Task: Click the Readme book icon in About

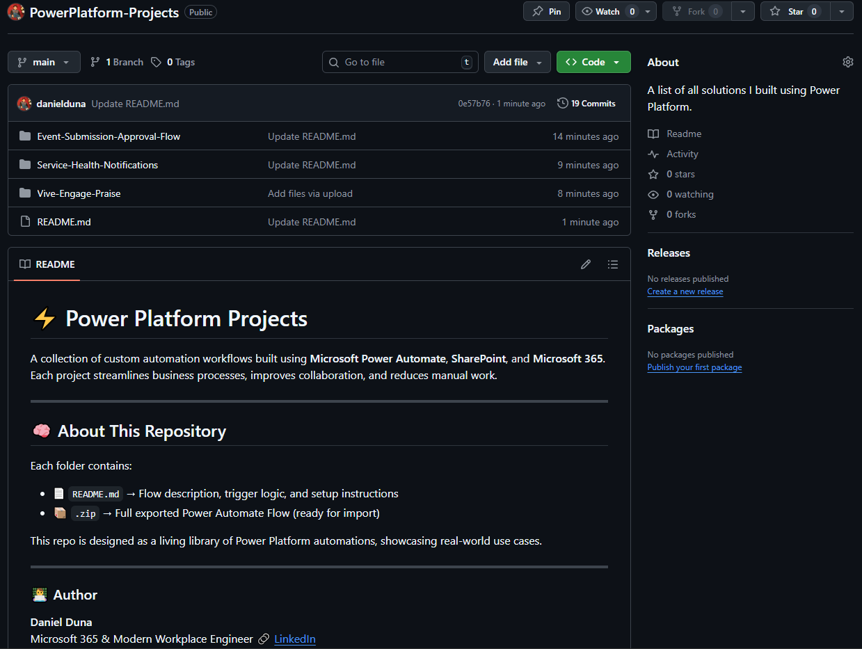Action: click(653, 134)
